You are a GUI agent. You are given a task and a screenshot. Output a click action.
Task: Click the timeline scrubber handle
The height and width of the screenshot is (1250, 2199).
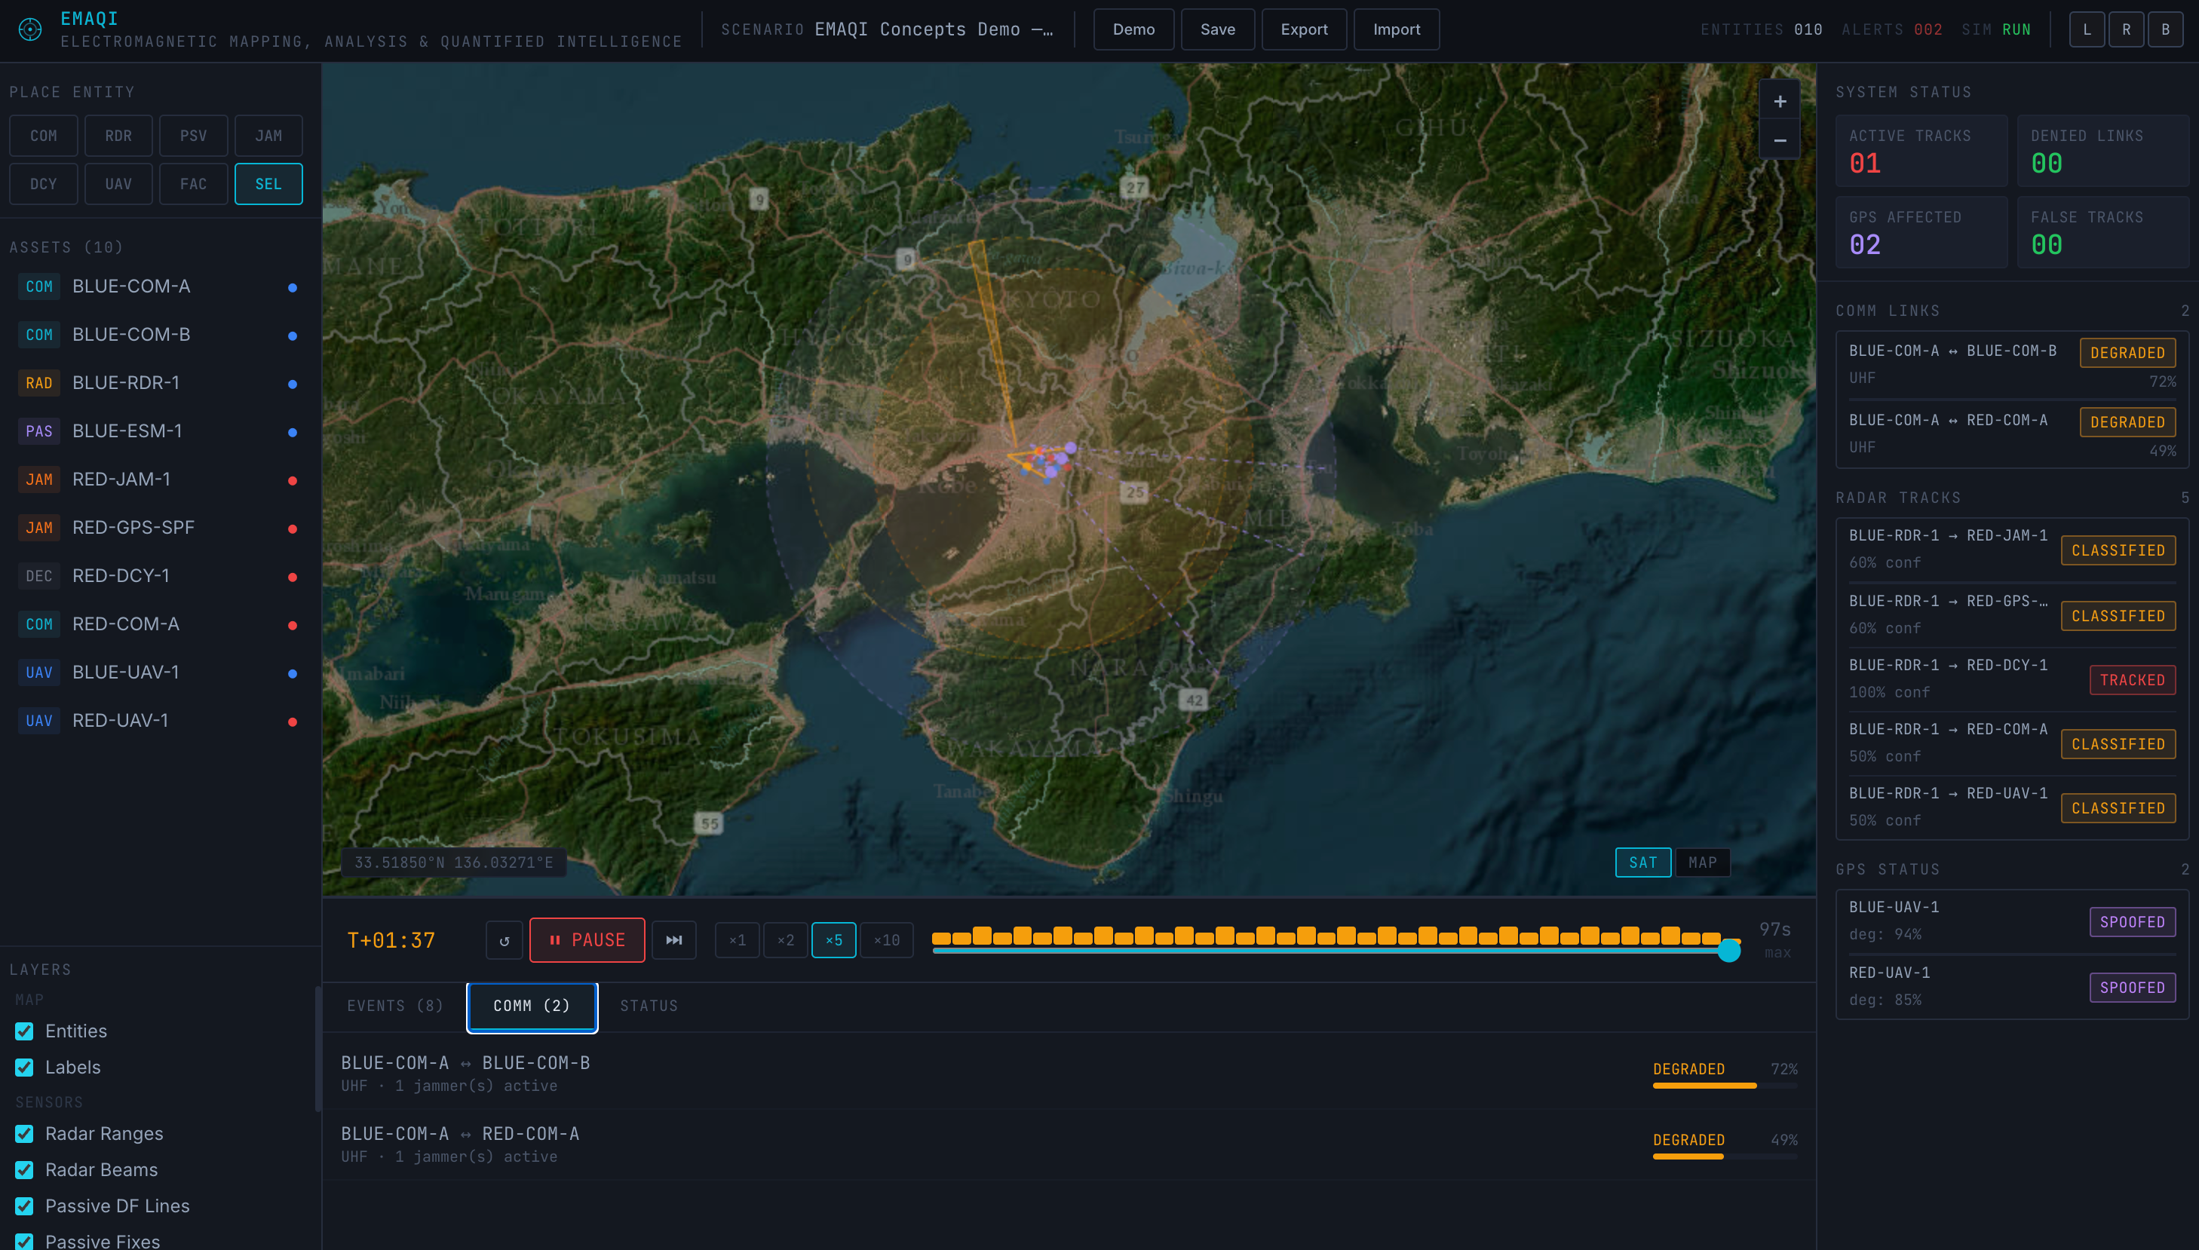pos(1728,951)
